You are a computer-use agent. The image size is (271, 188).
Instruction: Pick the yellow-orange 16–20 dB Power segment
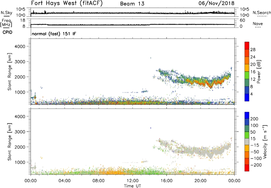(247, 68)
